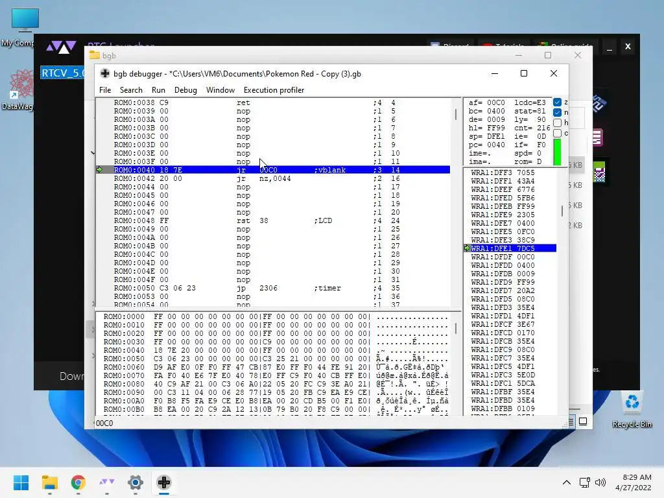Open the Windows Start menu
This screenshot has height=498, width=664.
(21, 482)
